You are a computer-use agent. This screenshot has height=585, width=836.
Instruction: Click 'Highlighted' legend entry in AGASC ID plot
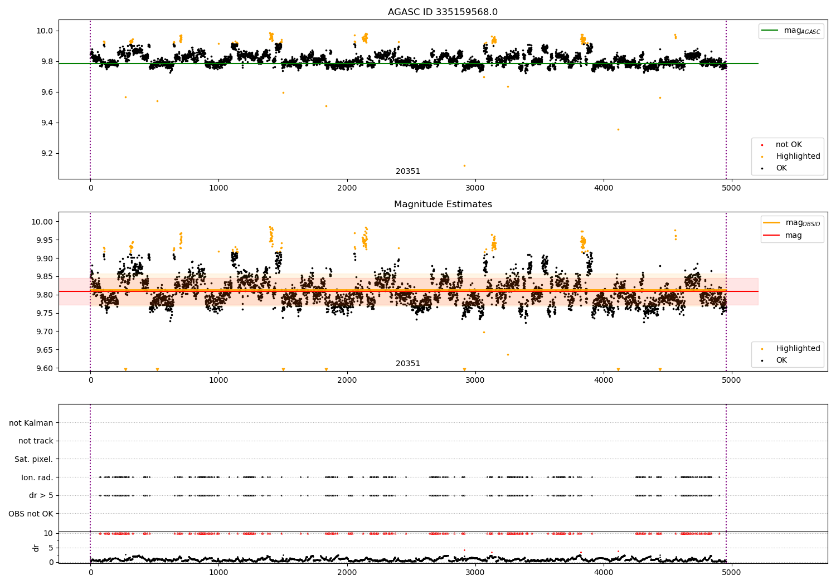pyautogui.click(x=798, y=157)
